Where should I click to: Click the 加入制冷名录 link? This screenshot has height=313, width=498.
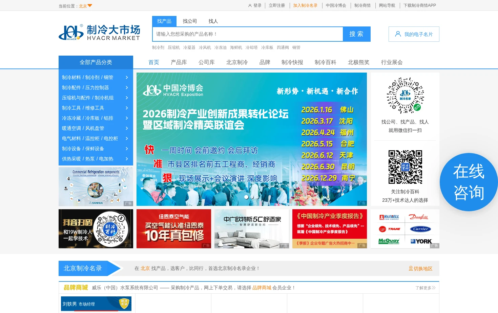coord(305,5)
